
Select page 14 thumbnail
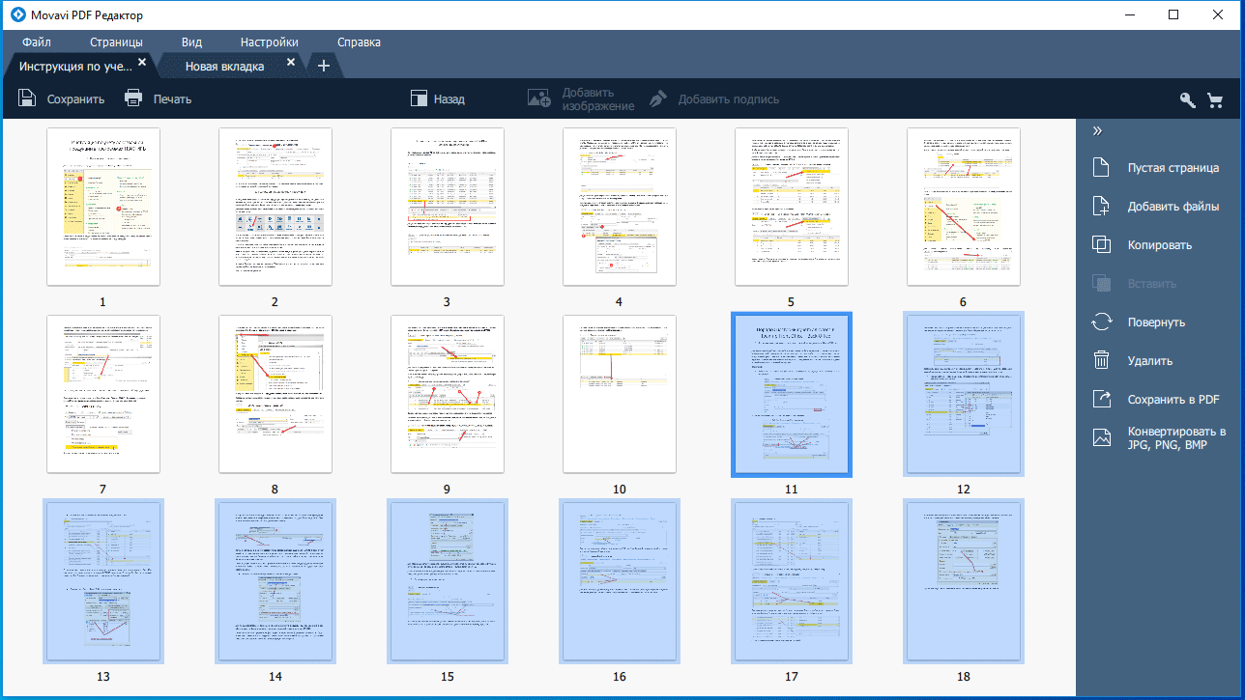[x=275, y=581]
